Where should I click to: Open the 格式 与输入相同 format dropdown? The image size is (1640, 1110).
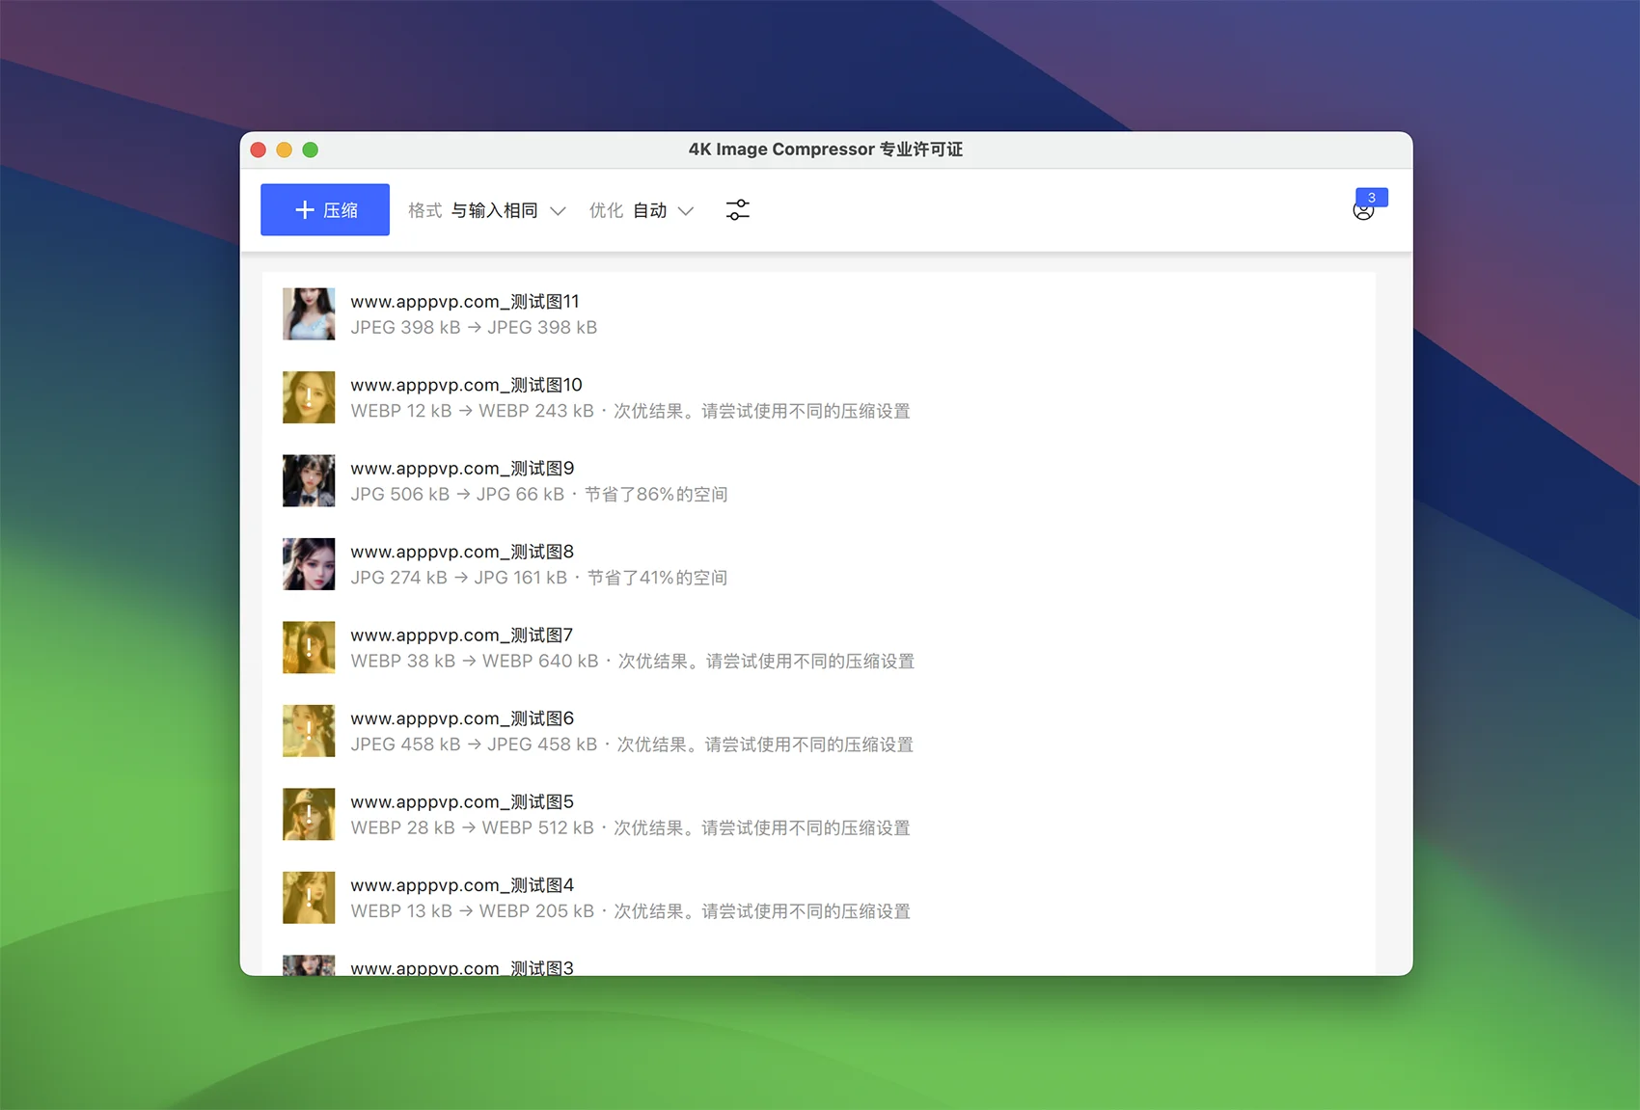point(487,210)
